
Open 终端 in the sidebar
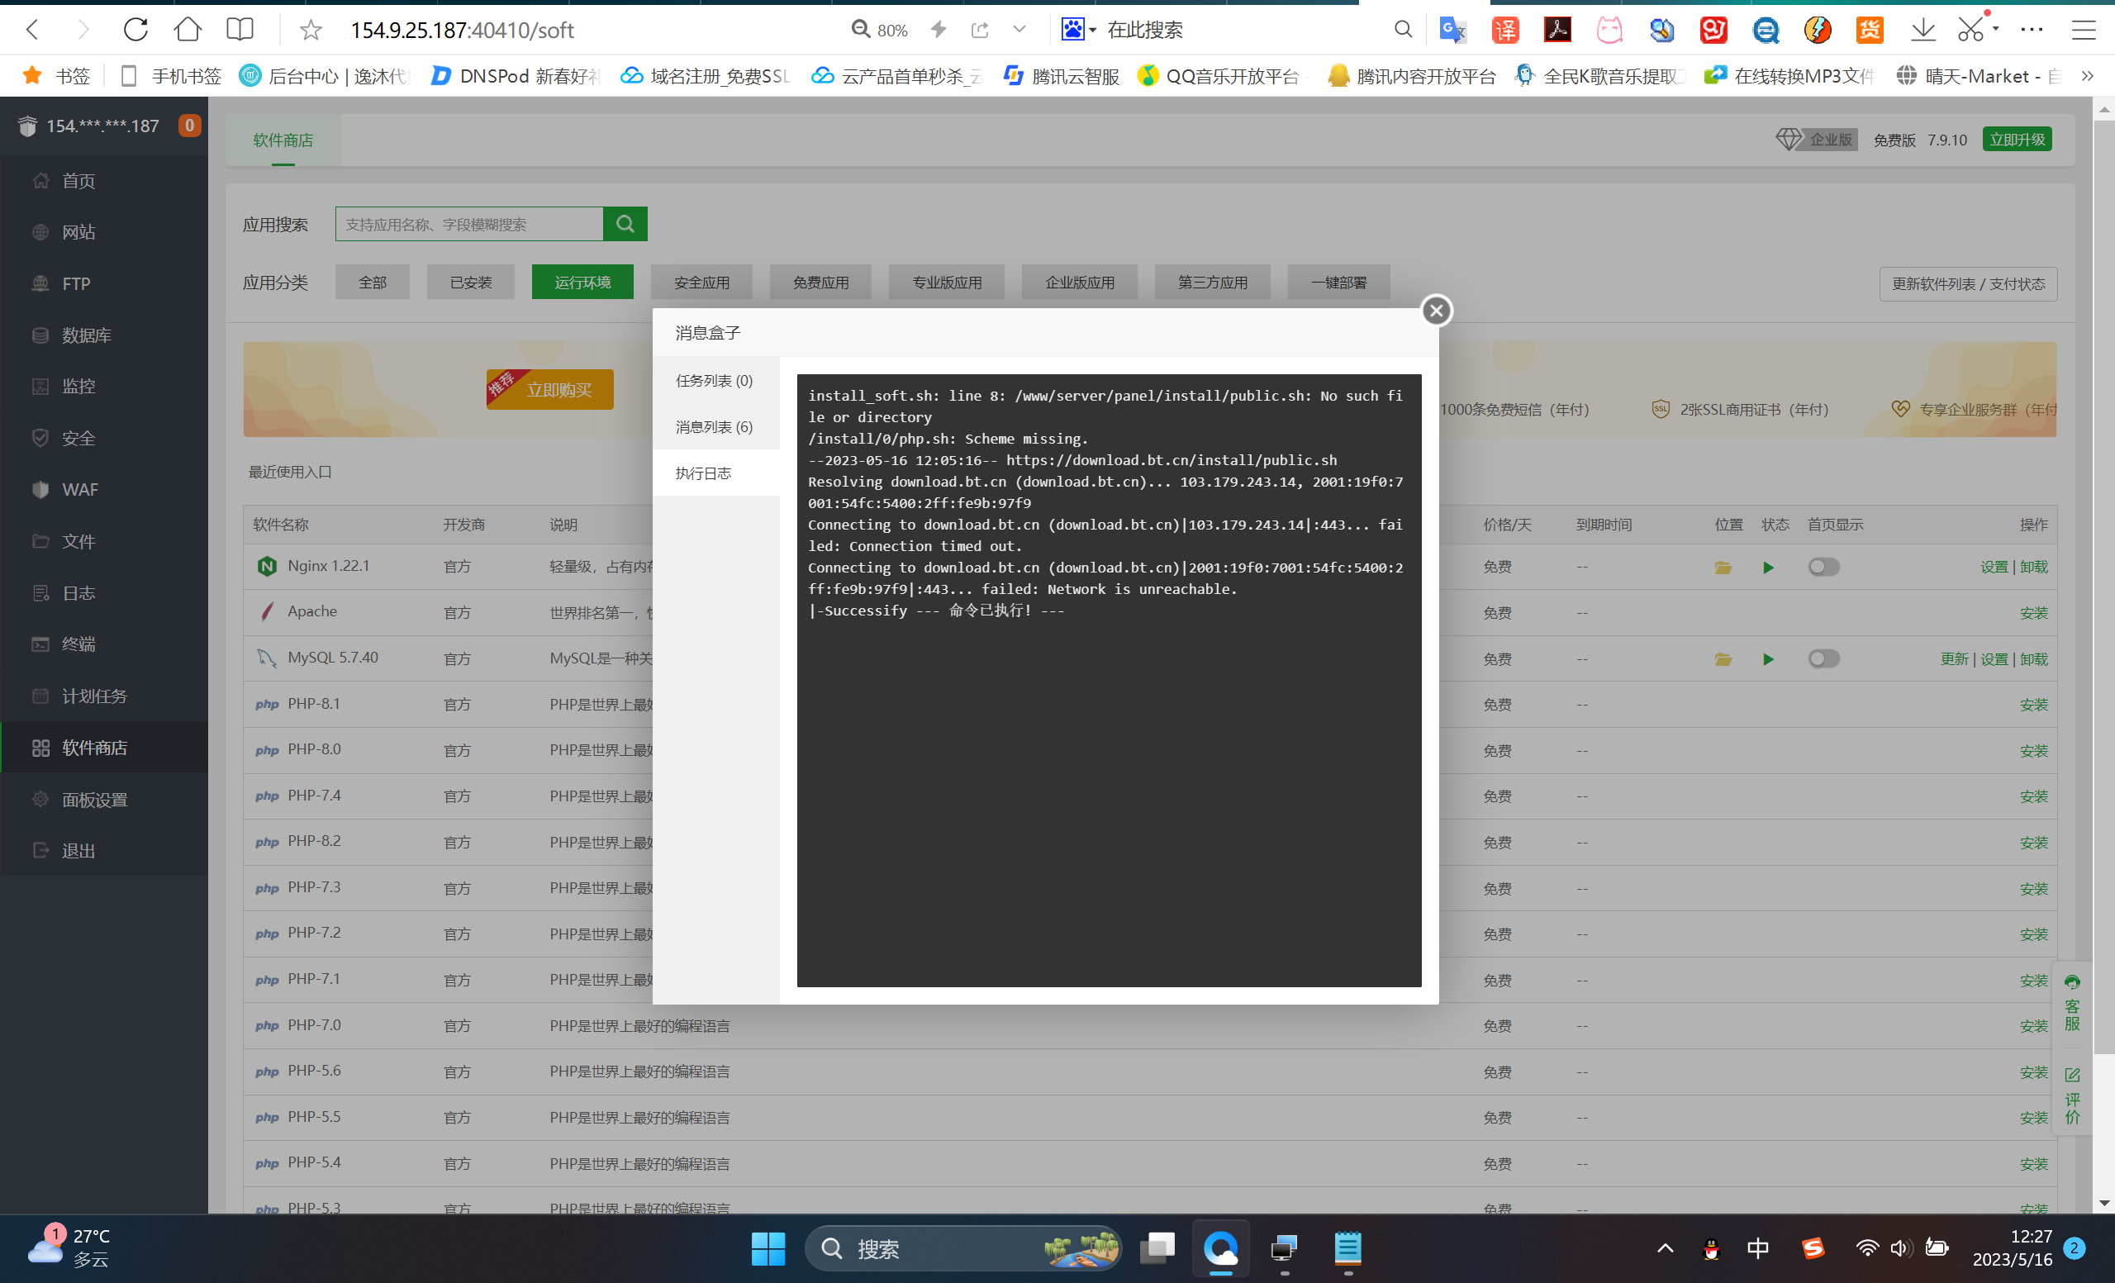105,644
